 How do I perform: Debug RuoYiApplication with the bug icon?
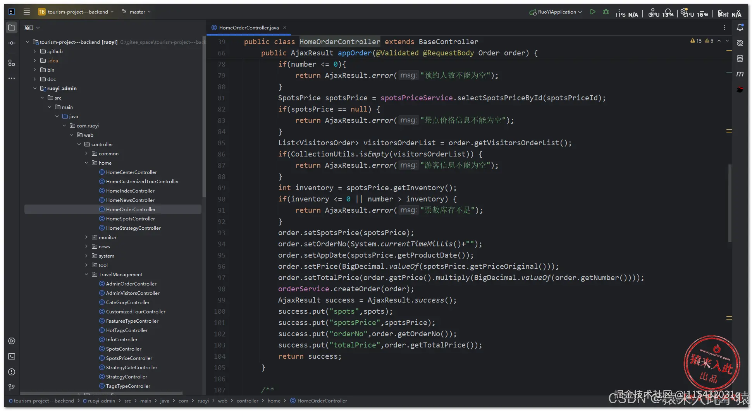click(606, 12)
